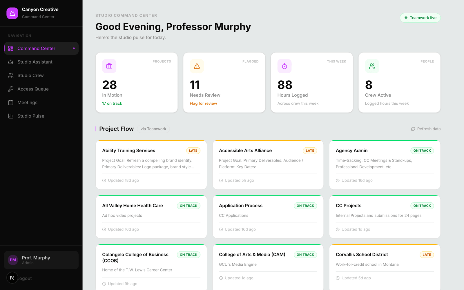Viewport: 464px width, 290px height.
Task: Open Command Center in the sidebar
Action: tap(41, 48)
